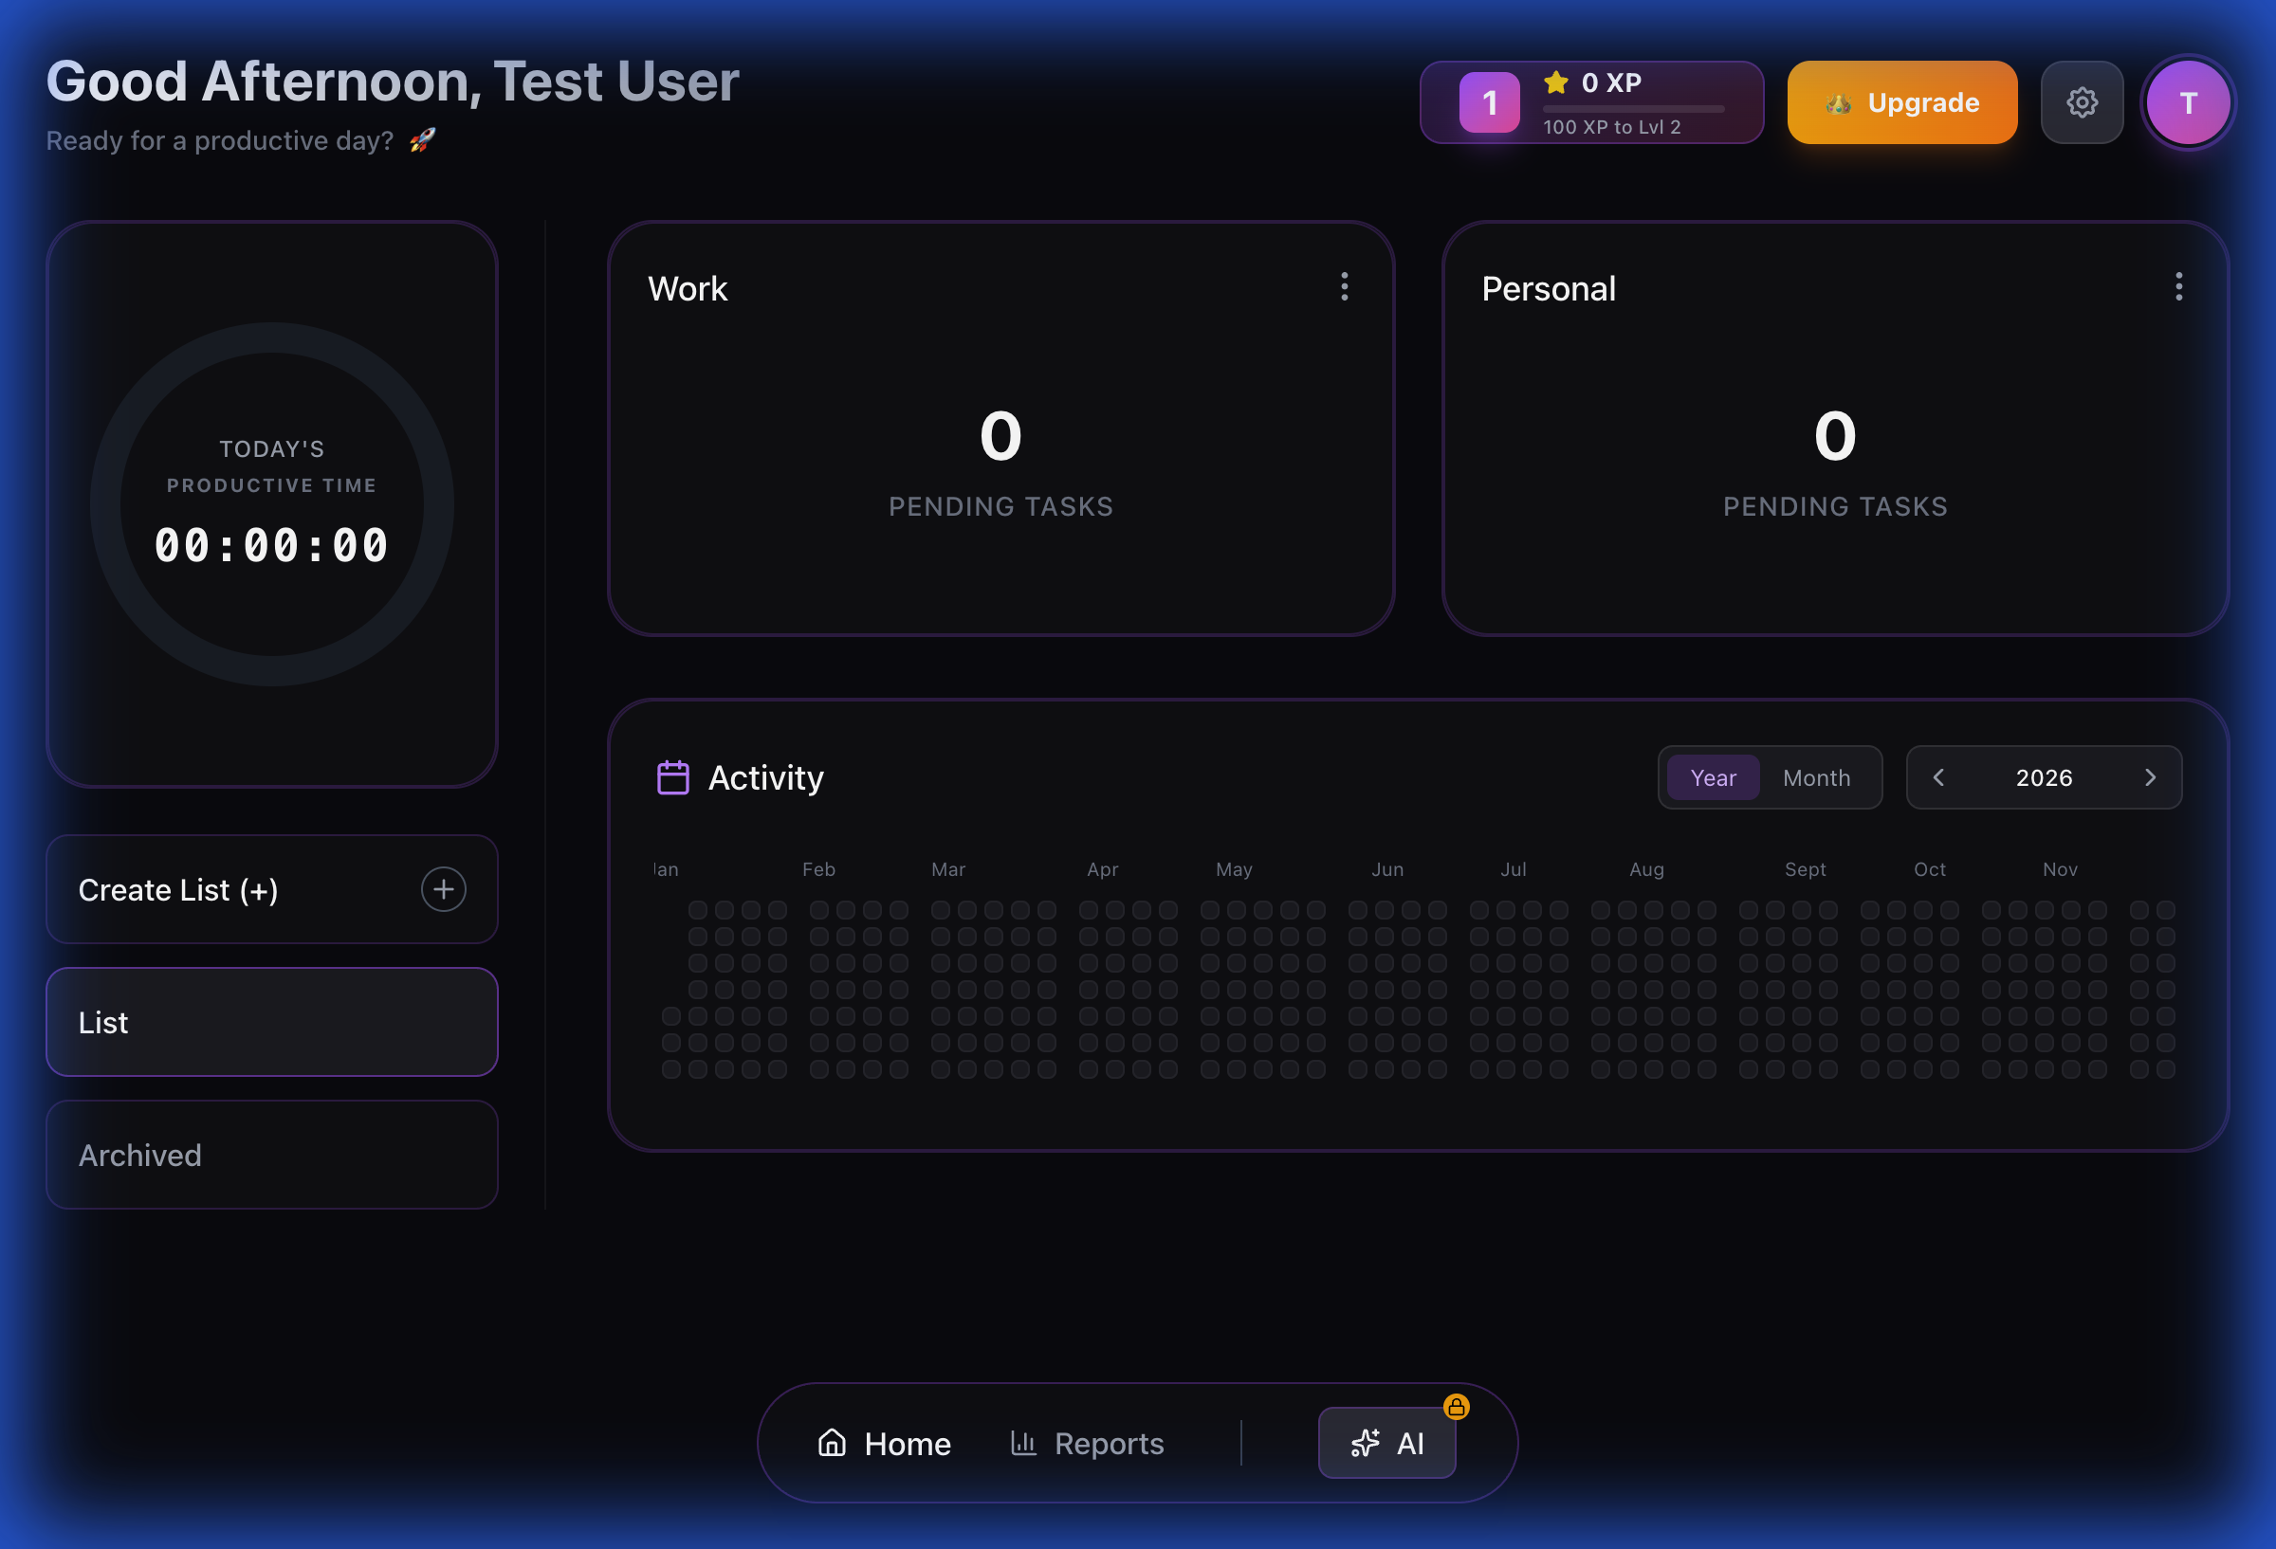Click the Nov month label in Activity
The image size is (2276, 1549).
[2060, 869]
